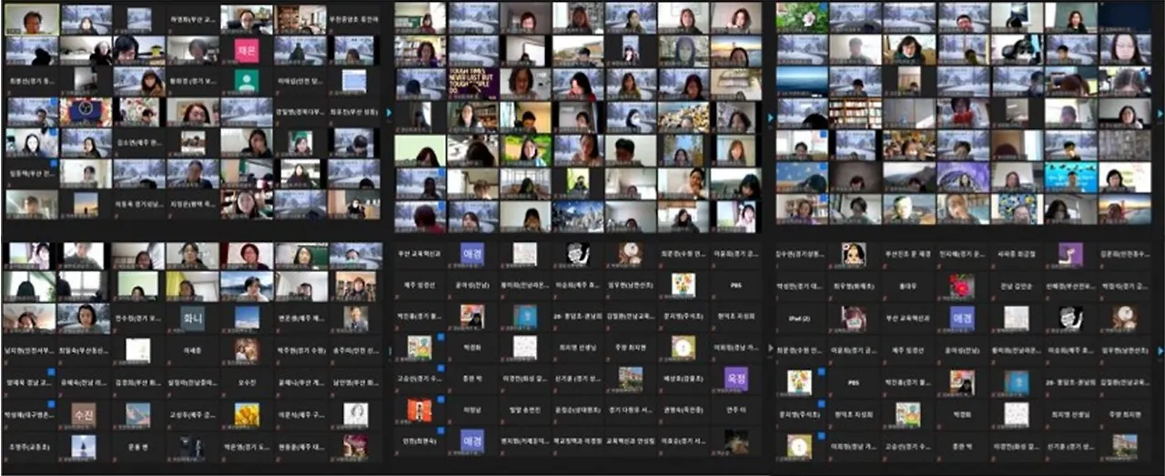Viewport: 1165px width, 476px height.
Task: Select the 'iPad (2)' participant tile
Action: 800,318
